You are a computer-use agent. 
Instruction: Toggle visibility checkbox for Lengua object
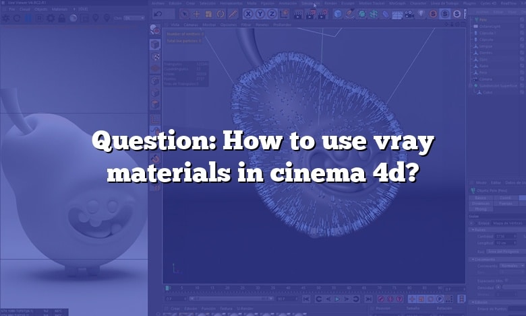tap(522, 46)
